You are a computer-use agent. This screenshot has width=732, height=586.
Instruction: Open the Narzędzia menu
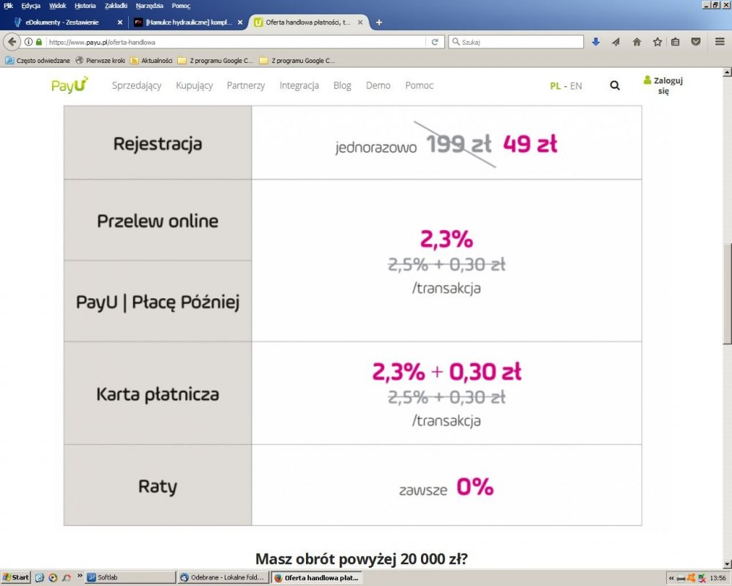pyautogui.click(x=150, y=6)
